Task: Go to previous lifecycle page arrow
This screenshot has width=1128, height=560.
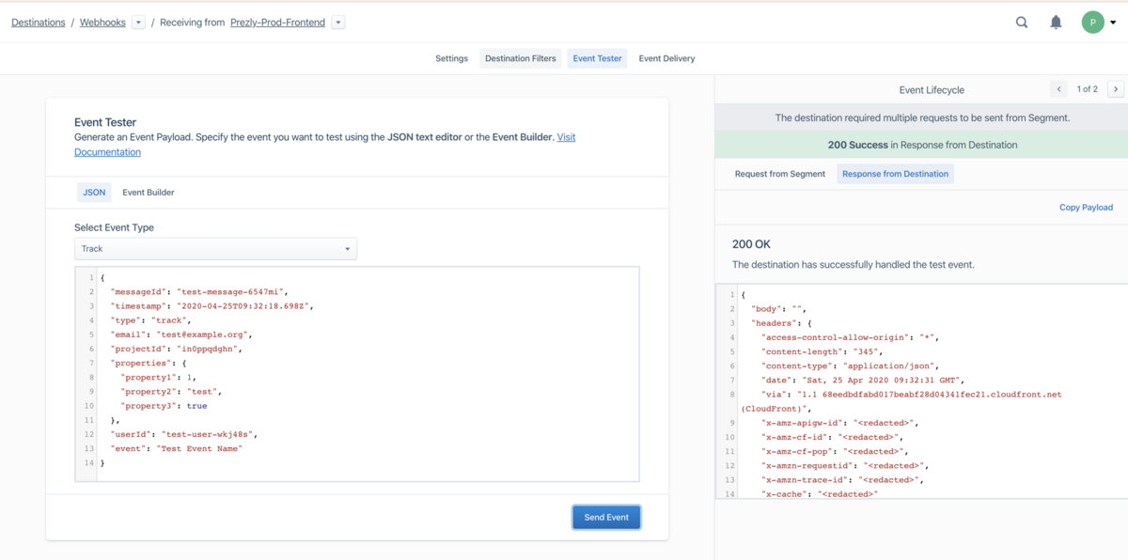Action: pos(1058,89)
